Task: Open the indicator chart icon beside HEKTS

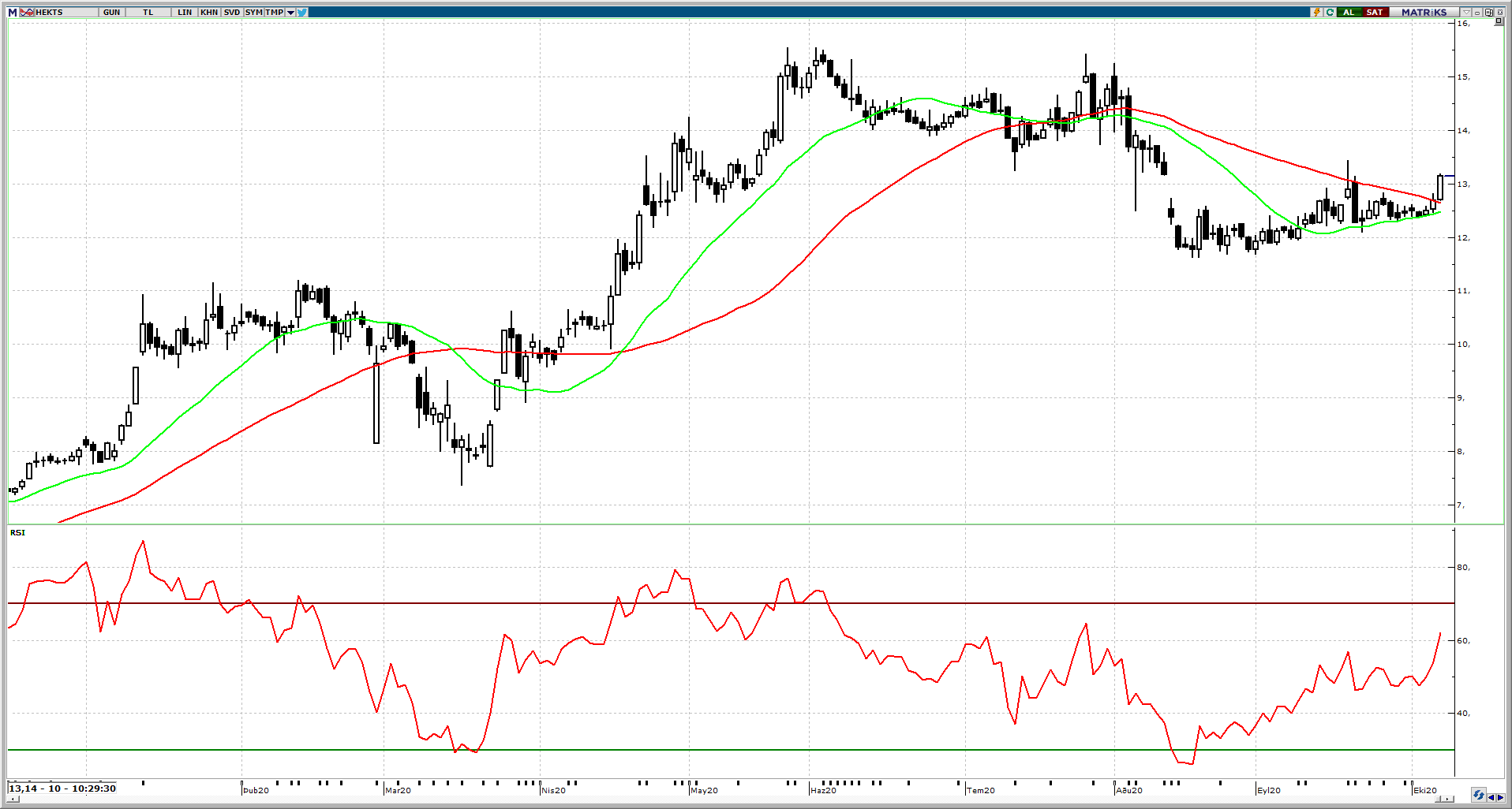Action: (x=27, y=13)
